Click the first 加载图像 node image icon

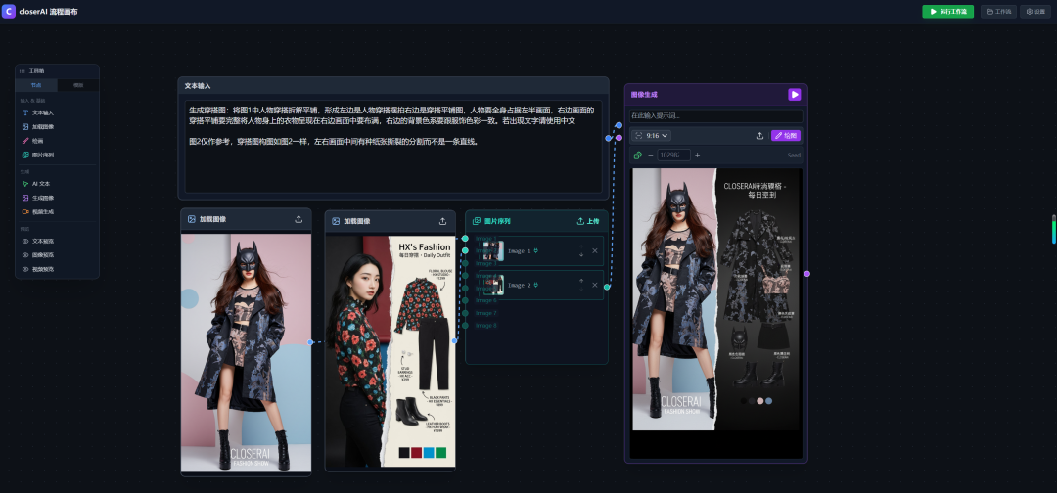(192, 219)
